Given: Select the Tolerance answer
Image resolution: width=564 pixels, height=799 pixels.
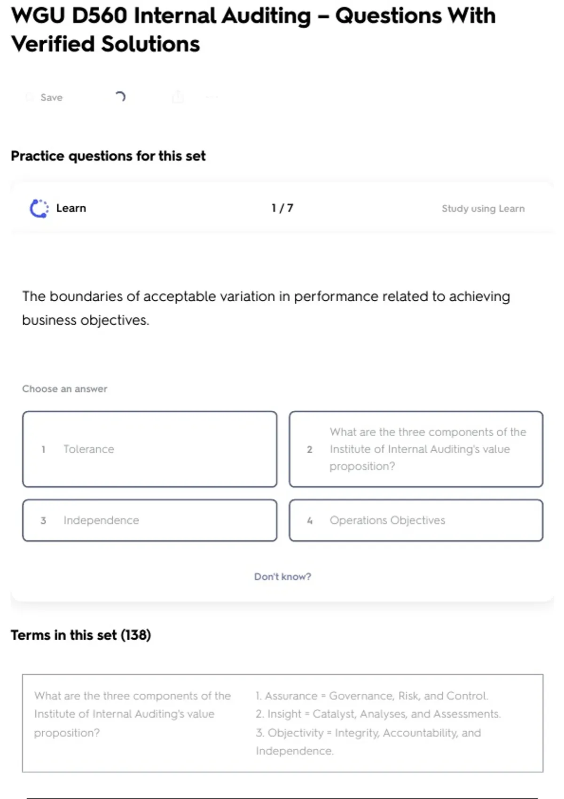Looking at the screenshot, I should coord(149,449).
